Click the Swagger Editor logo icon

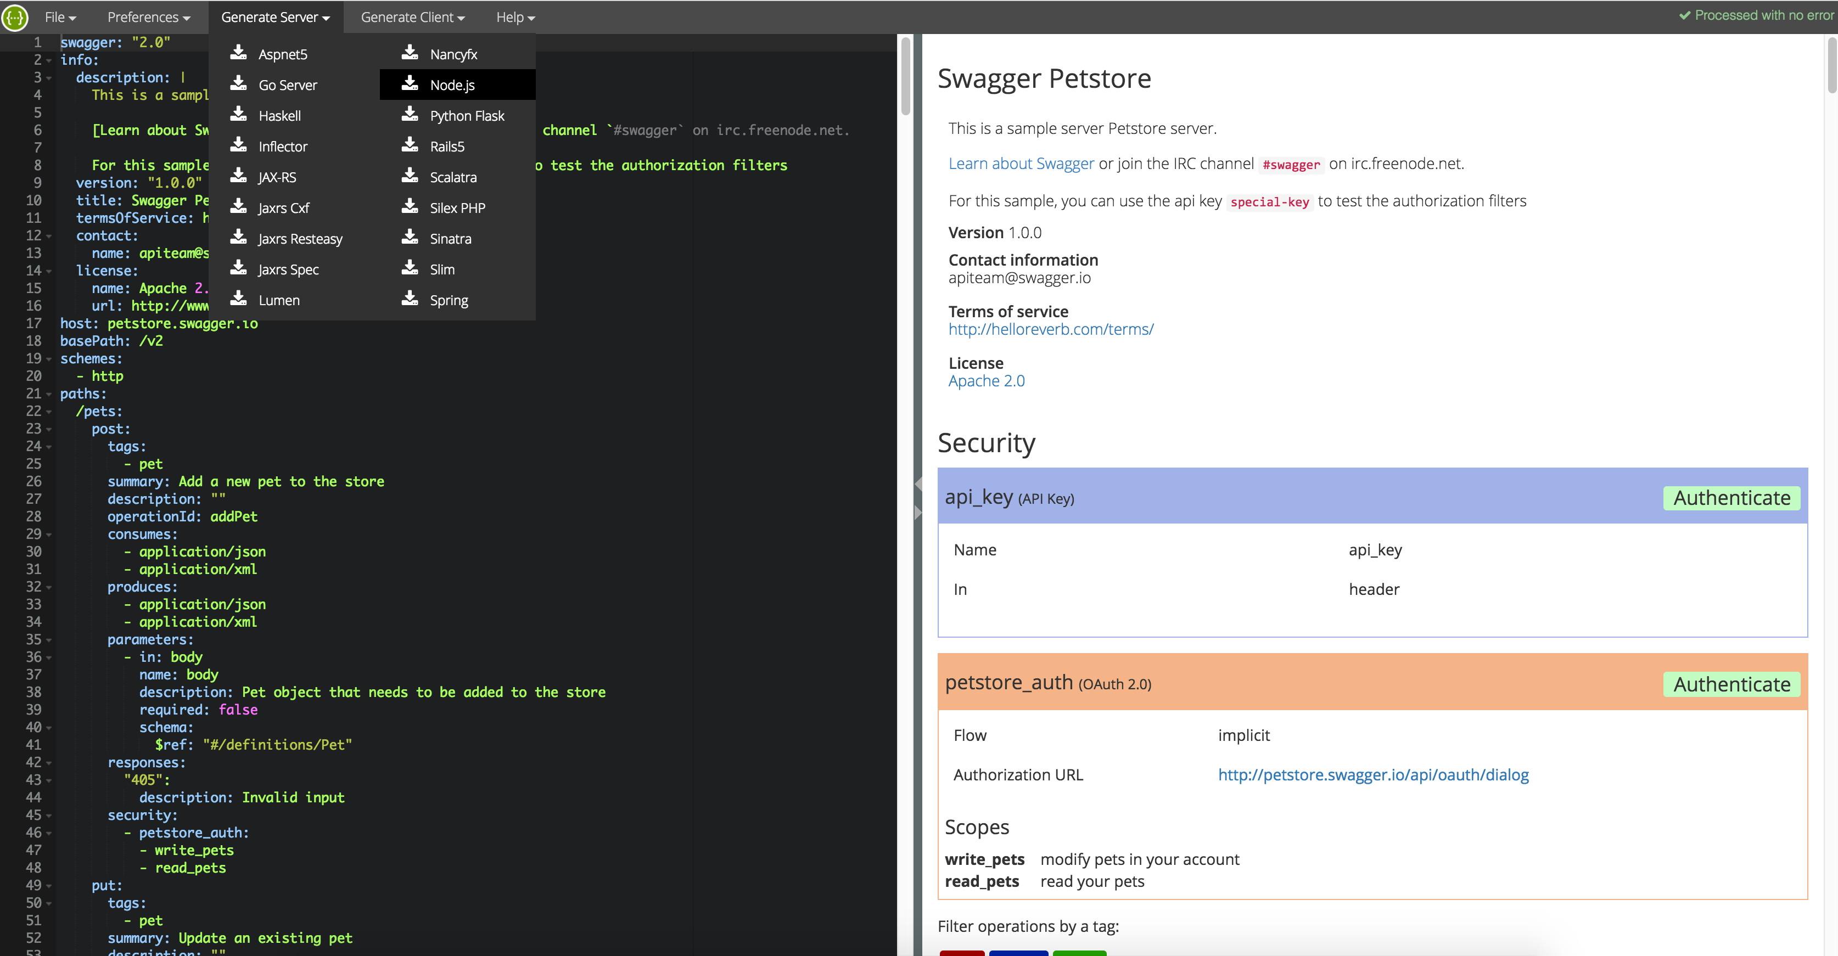click(15, 16)
